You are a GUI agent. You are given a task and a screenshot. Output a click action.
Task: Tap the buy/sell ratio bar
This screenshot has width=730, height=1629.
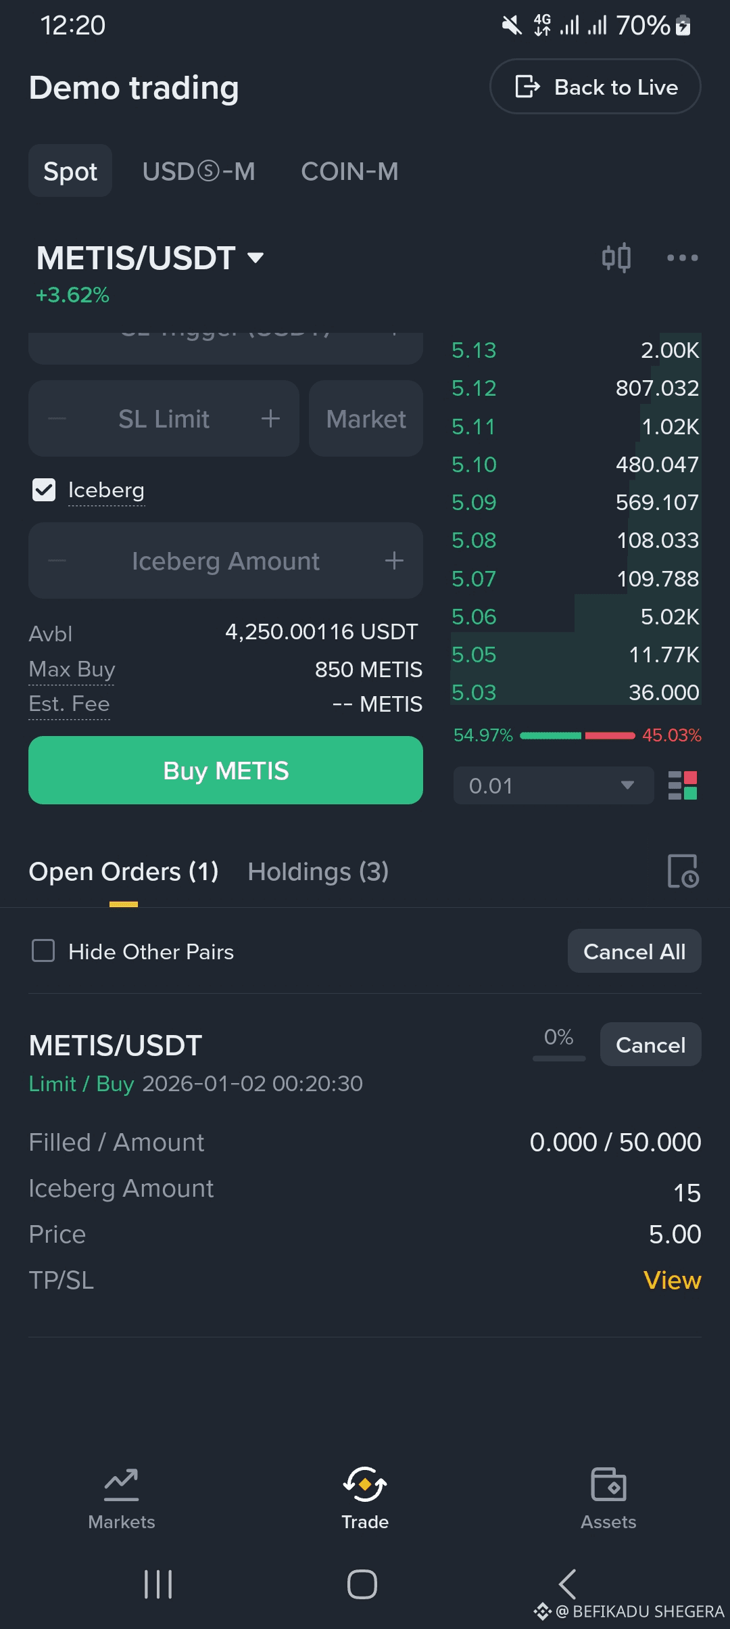tap(577, 735)
